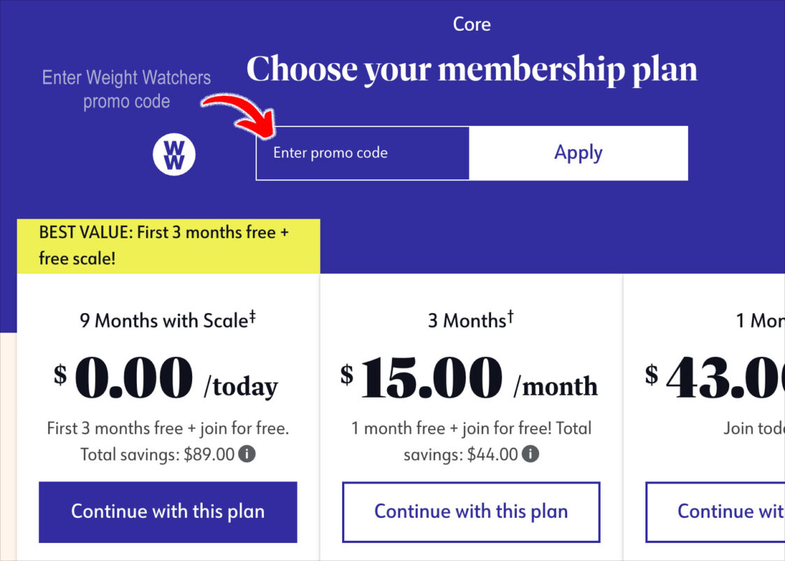Click the Enter Weight Watchers promo code caption
This screenshot has width=785, height=561.
[126, 89]
